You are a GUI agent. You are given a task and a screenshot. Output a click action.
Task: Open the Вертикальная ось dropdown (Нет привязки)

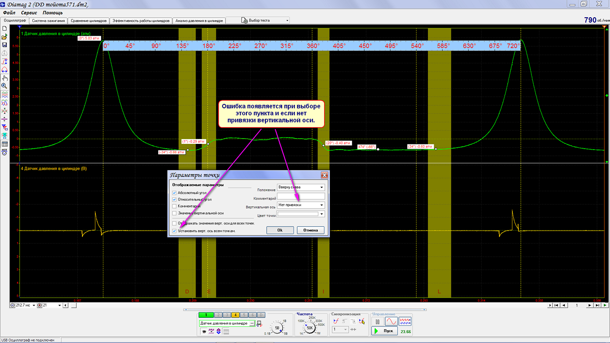[x=301, y=205]
